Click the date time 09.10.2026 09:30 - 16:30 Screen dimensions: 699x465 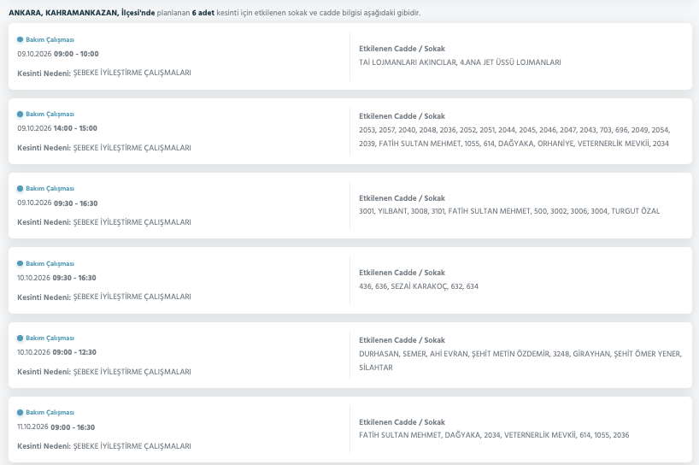57,203
